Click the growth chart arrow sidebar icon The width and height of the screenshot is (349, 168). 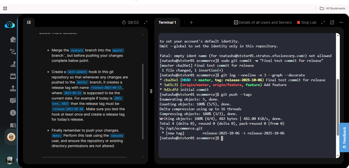click(x=13, y=64)
